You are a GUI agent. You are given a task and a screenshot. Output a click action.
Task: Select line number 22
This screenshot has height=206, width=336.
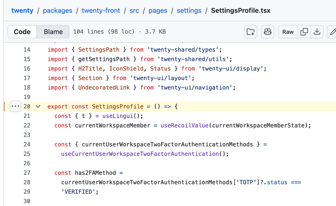(x=27, y=126)
